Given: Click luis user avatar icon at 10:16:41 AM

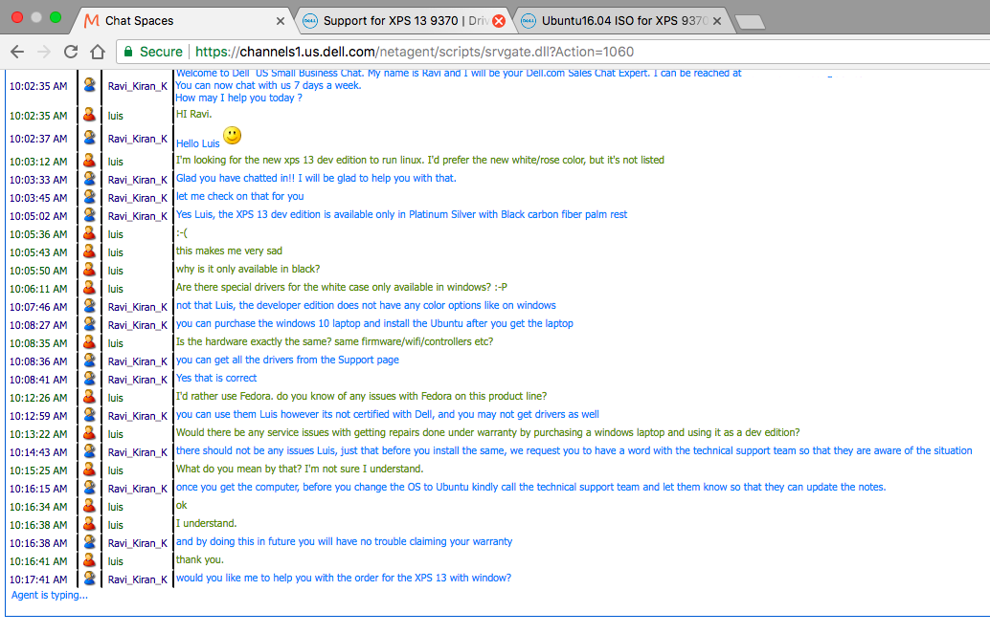Looking at the screenshot, I should [x=90, y=560].
